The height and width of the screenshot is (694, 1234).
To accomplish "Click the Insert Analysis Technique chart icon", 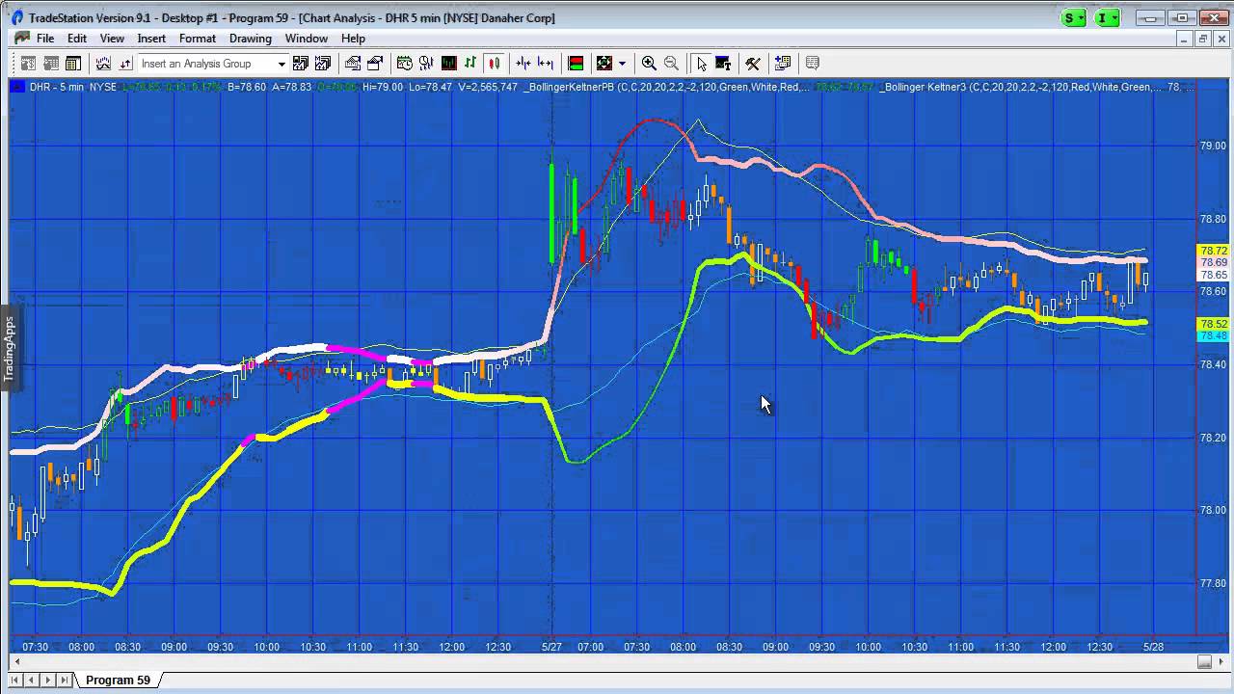I will (103, 64).
